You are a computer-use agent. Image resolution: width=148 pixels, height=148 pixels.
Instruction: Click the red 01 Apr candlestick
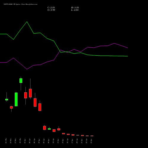coord(26,95)
